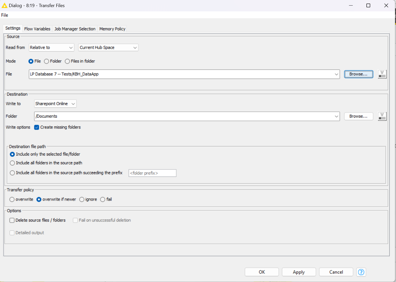This screenshot has height=282, width=396.
Task: Select Files in folder mode
Action: (68, 61)
